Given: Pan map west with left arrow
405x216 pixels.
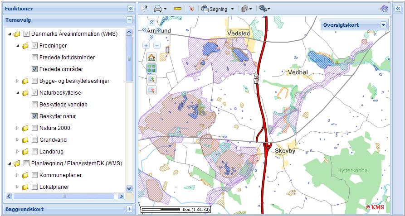Looking at the screenshot, I should coord(144,29).
